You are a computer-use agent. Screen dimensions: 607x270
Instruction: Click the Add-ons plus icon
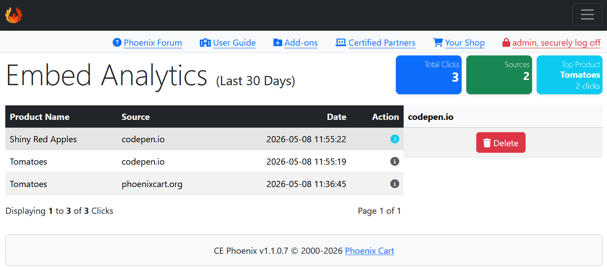point(278,43)
